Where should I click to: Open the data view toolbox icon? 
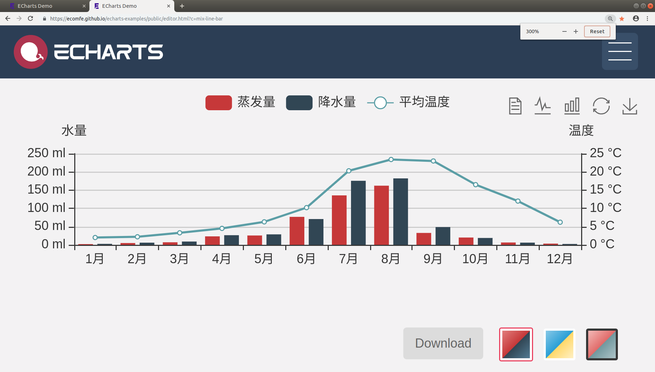[515, 105]
